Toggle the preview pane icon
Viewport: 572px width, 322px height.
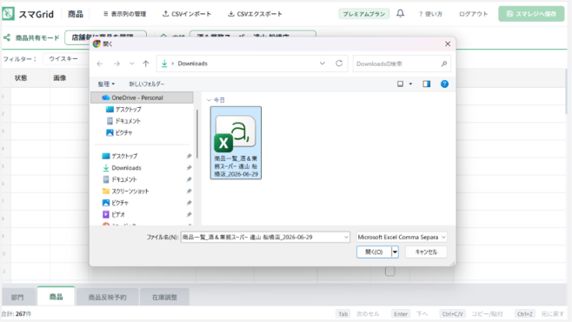point(427,84)
